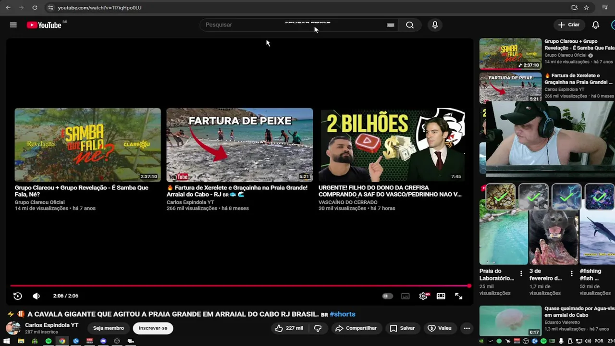This screenshot has width=615, height=346.
Task: Open sidebar Fartura de Peixe thumbnail
Action: click(x=510, y=87)
